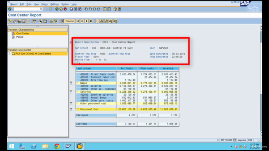Screen dimensions: 269x151
Task: Click the Find binoculars icon in standard toolbar
Action: (76, 9)
